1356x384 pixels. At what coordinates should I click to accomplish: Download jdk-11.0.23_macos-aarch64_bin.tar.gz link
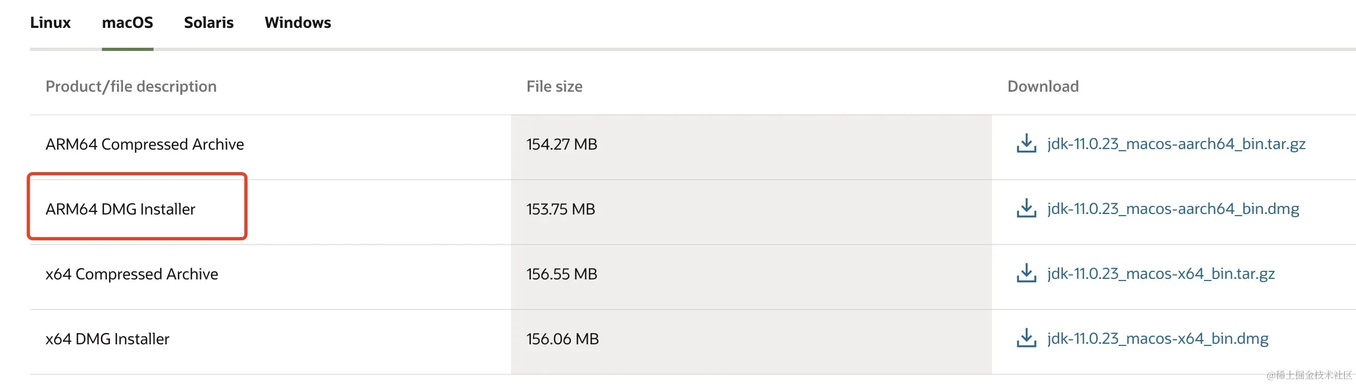[1176, 144]
